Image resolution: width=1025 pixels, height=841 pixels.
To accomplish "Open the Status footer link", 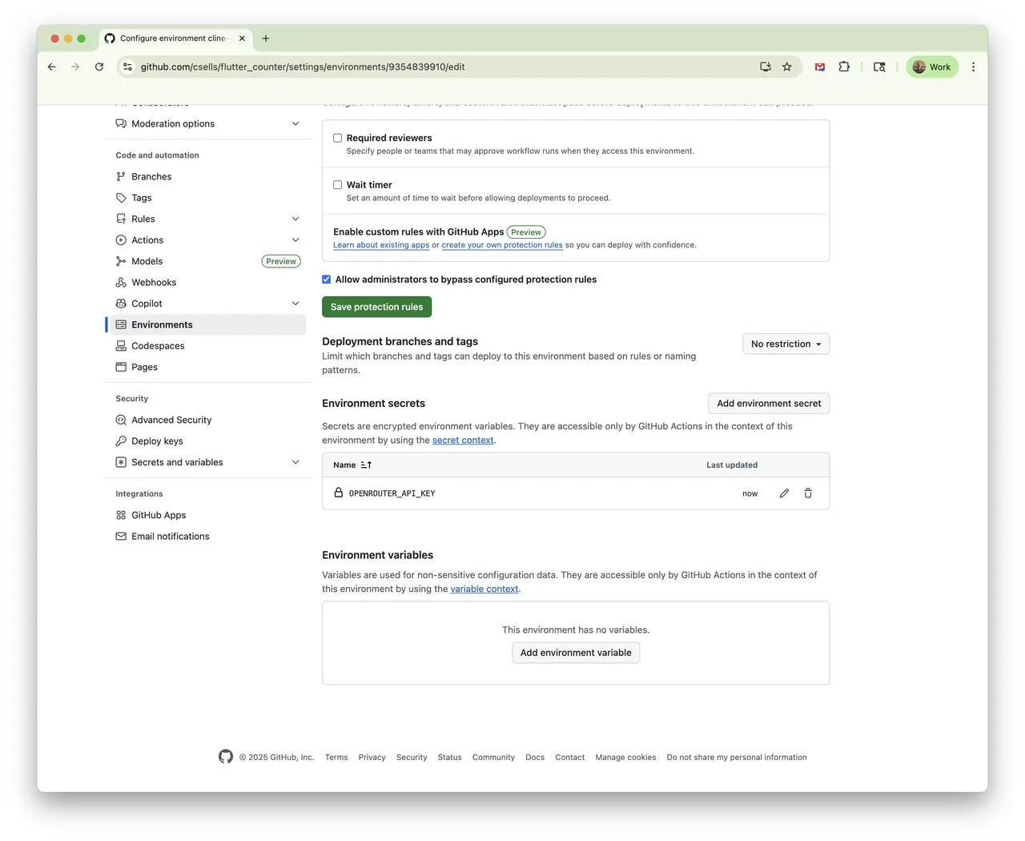I will (450, 758).
